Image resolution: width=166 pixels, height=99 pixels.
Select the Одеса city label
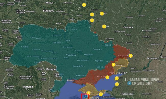pyautogui.click(x=70, y=80)
